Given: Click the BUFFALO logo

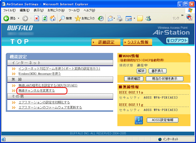Looking at the screenshot, I should (x=20, y=28).
